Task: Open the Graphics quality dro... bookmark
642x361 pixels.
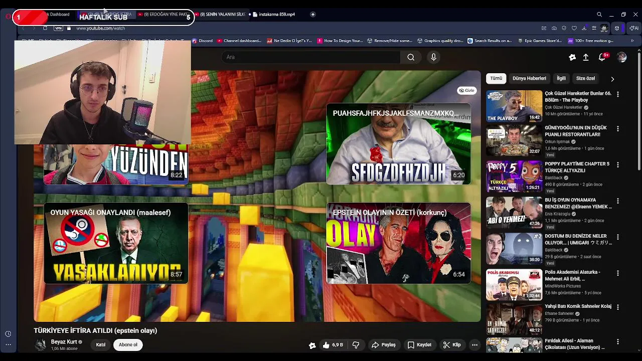Action: [440, 41]
